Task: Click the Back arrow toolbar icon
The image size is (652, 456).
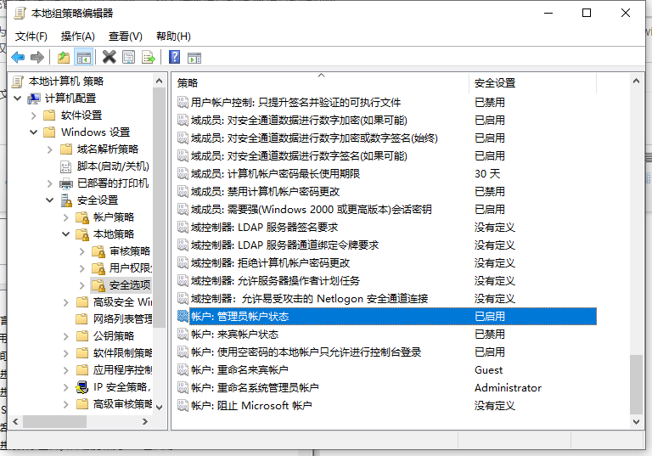Action: [17, 58]
